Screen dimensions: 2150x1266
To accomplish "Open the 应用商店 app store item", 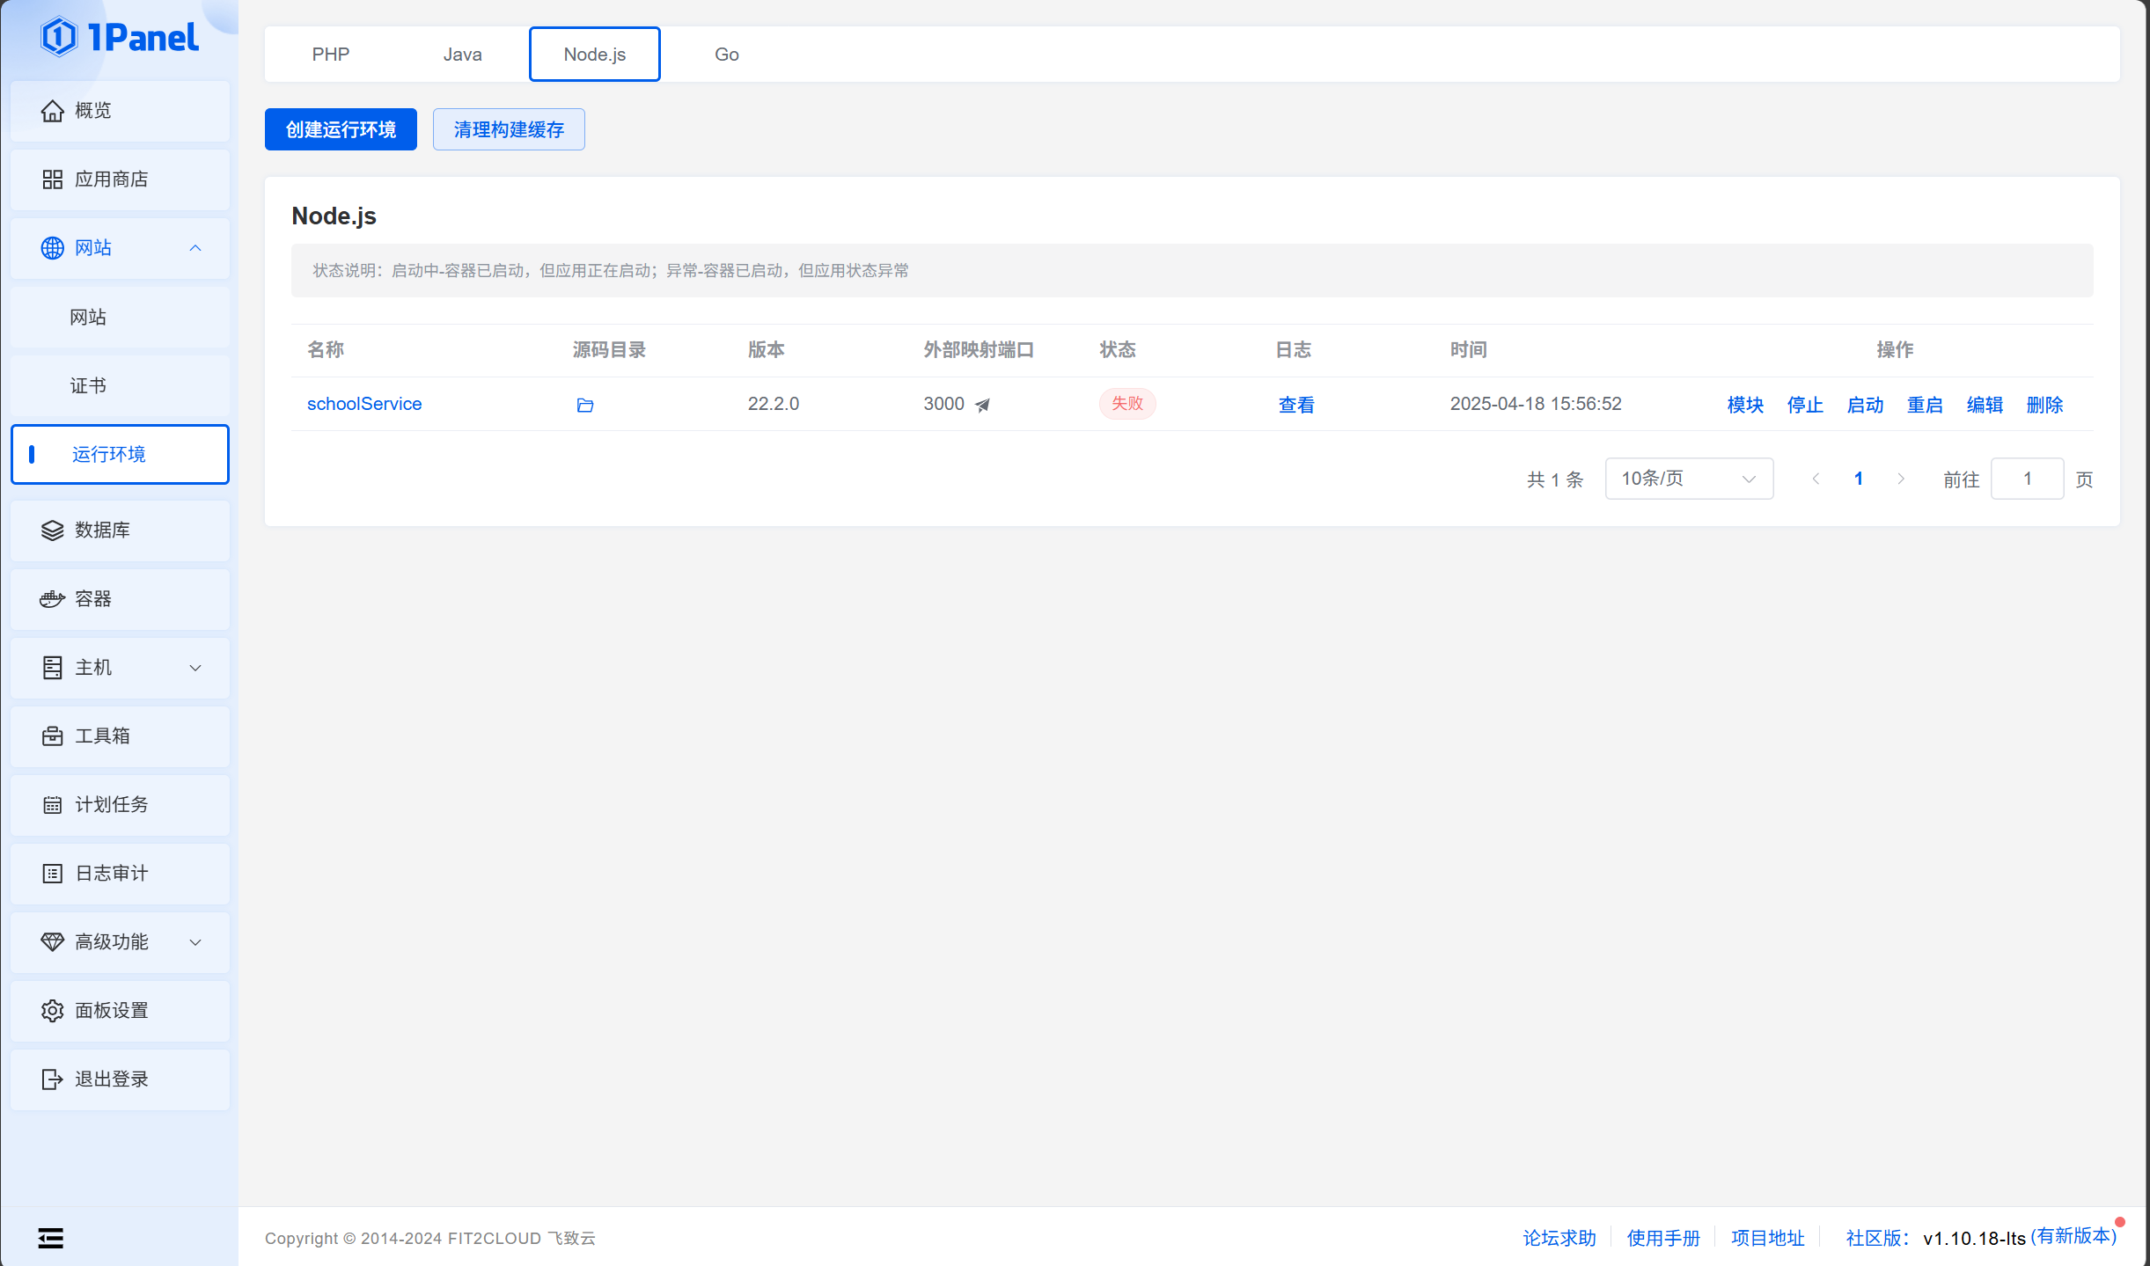I will pyautogui.click(x=120, y=179).
